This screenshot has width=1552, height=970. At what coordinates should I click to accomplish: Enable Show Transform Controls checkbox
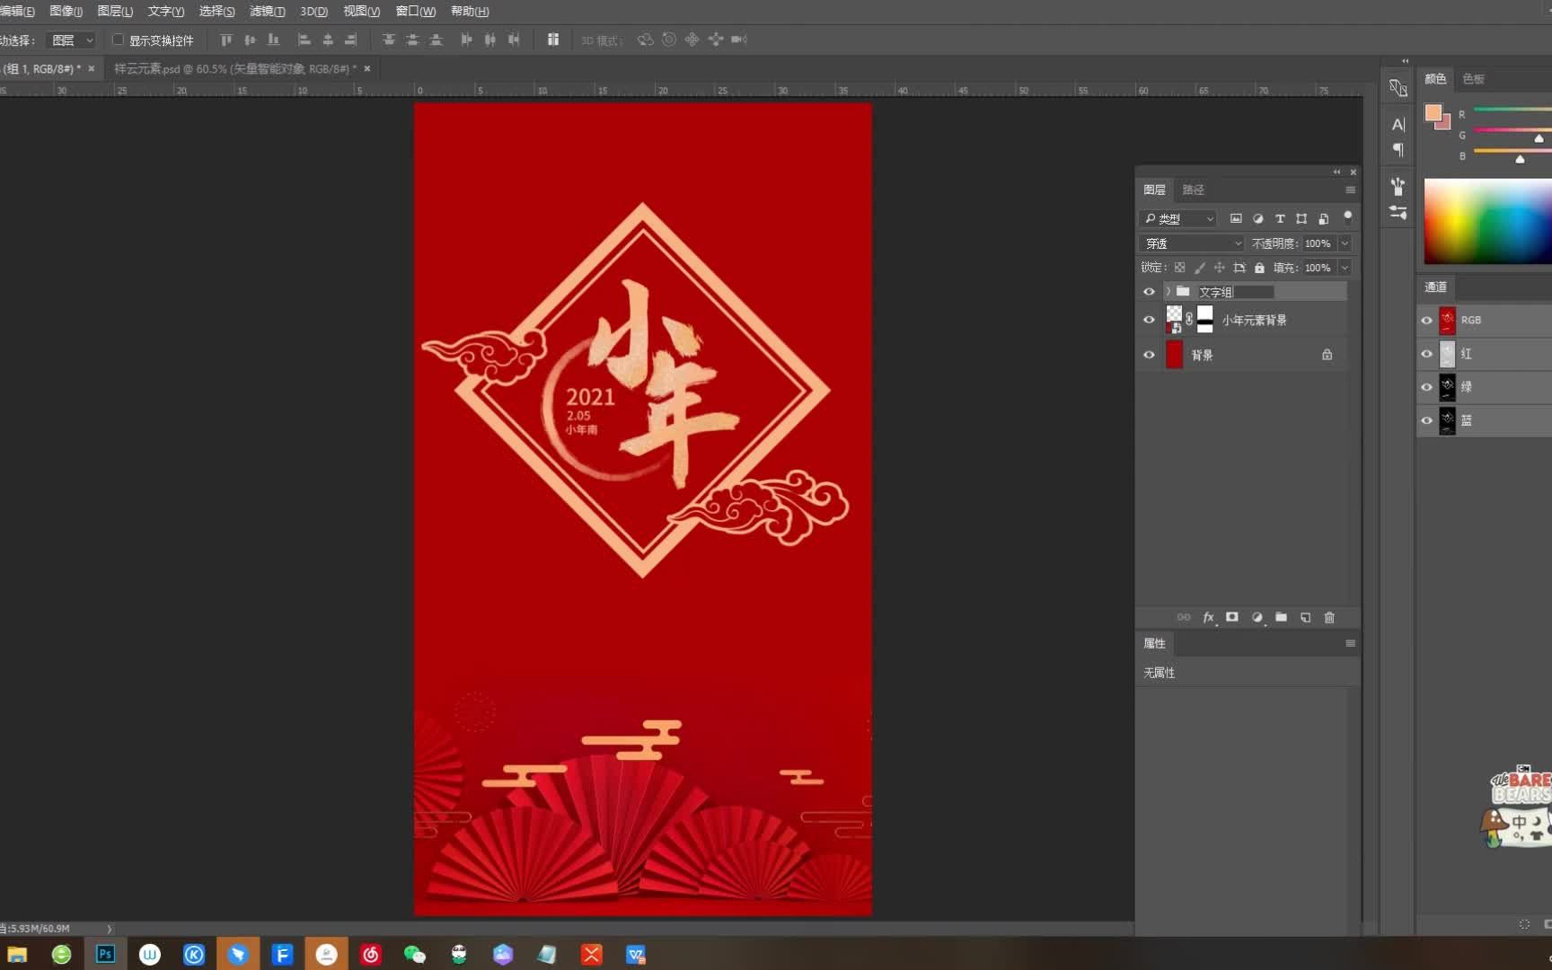118,40
